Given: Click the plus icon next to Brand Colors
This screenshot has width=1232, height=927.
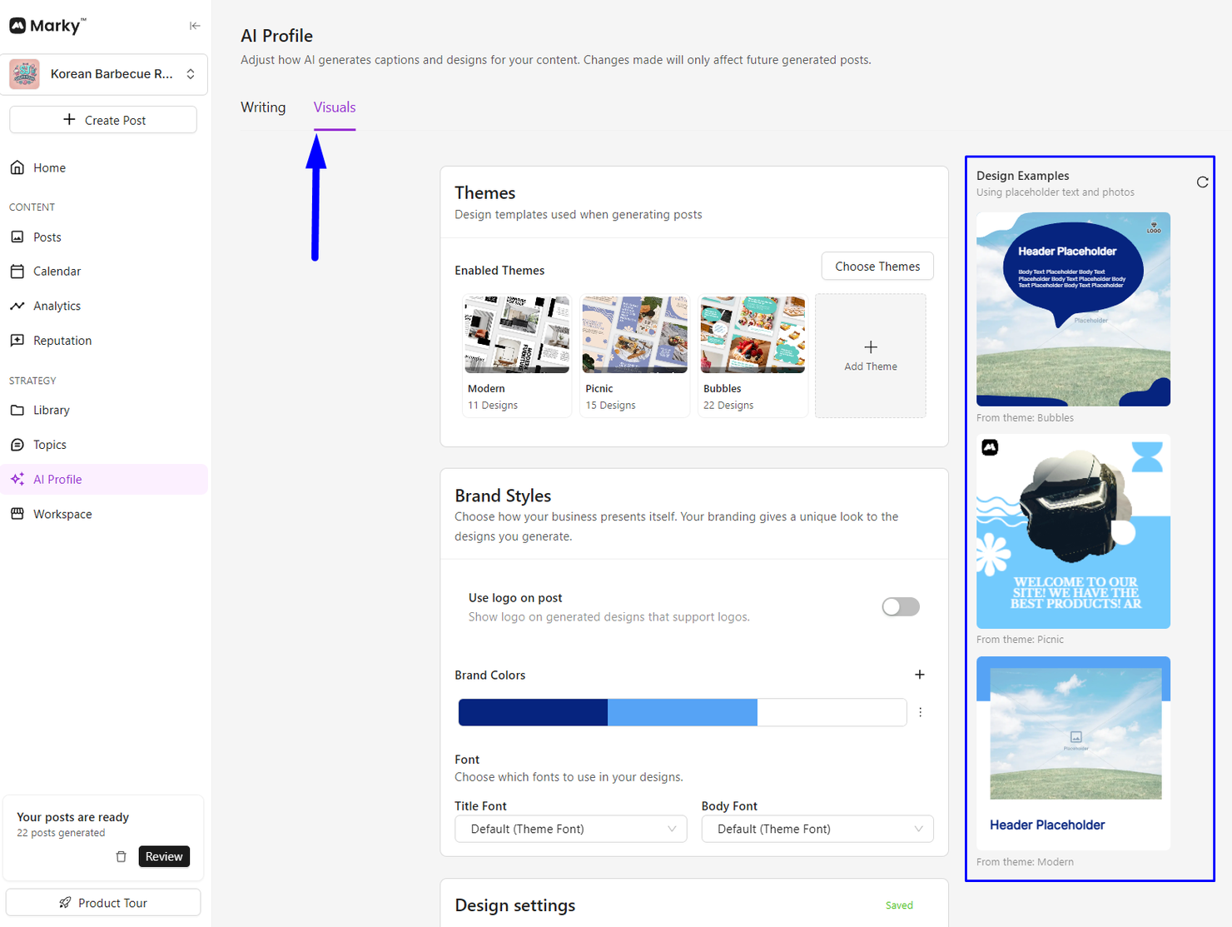Looking at the screenshot, I should 920,675.
